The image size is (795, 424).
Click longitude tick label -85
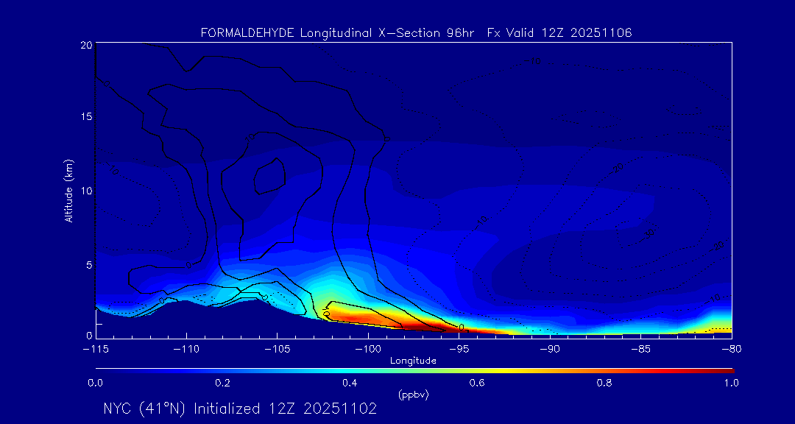(641, 349)
